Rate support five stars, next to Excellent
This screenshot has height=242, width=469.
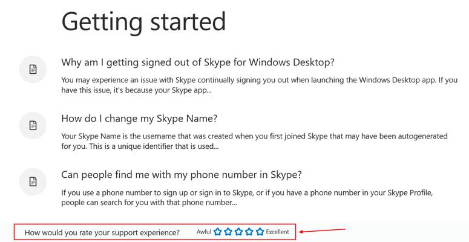point(260,232)
